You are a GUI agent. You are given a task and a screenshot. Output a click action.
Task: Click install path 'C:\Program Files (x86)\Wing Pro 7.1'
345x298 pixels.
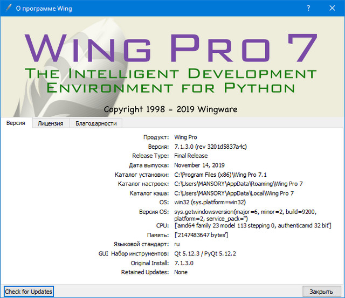[220, 175]
